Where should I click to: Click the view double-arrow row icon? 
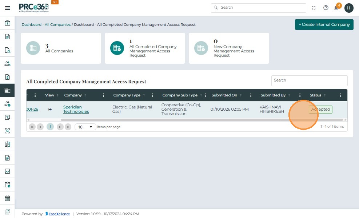pyautogui.click(x=50, y=110)
